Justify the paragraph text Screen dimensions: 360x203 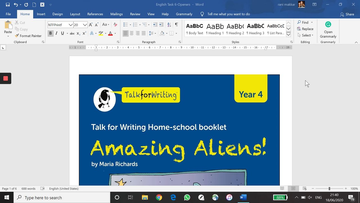(143, 33)
